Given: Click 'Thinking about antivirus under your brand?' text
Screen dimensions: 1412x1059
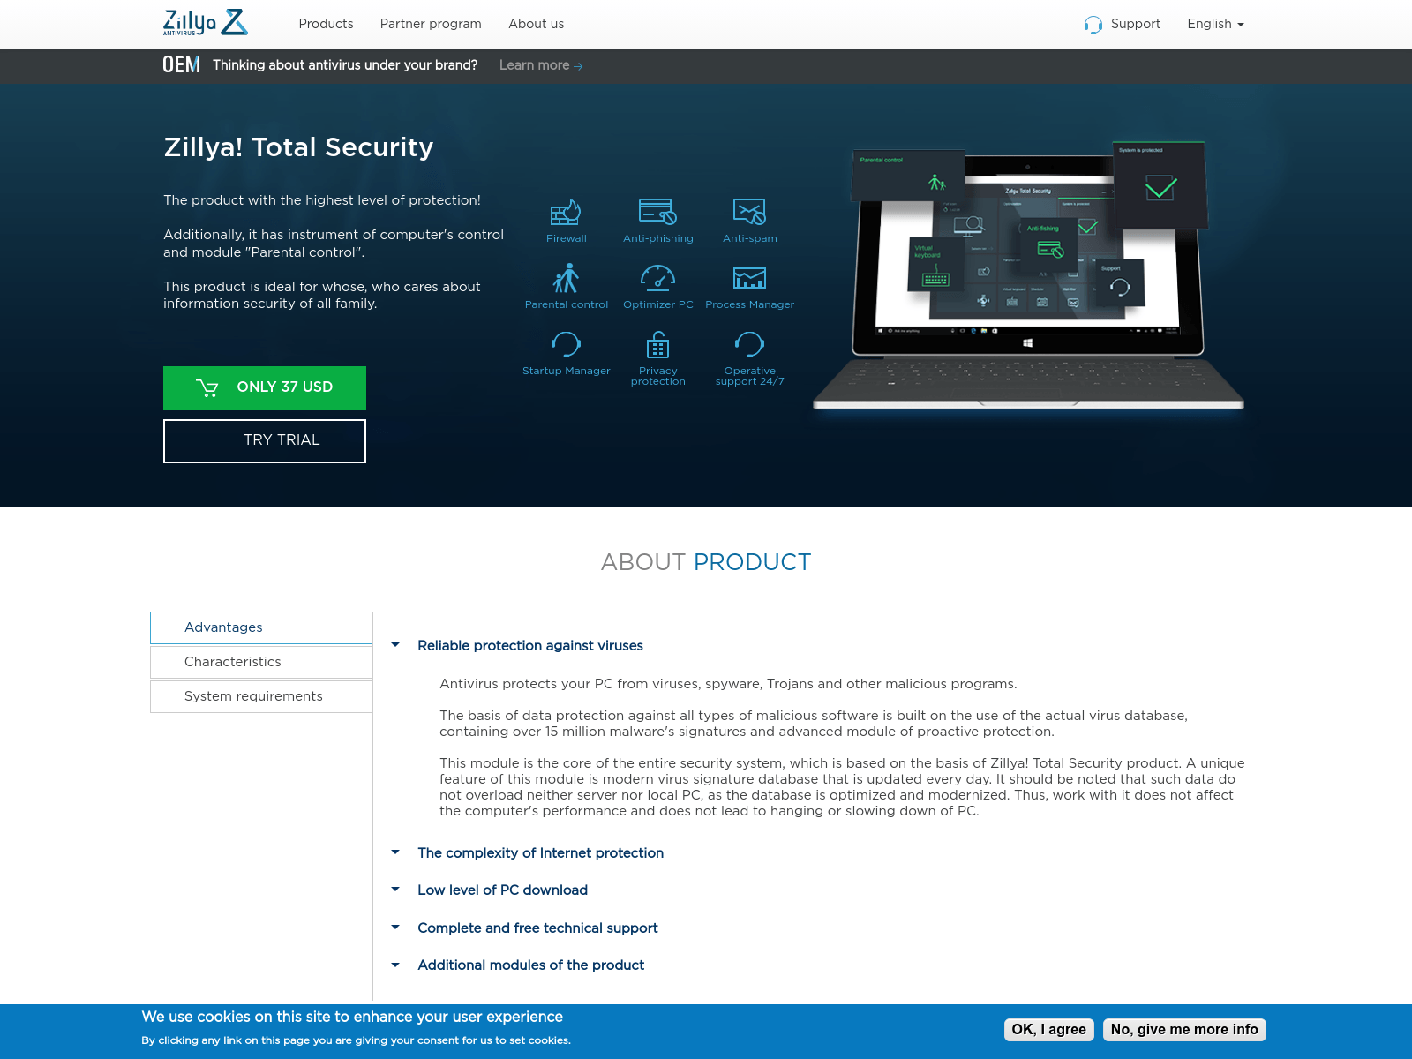Looking at the screenshot, I should point(345,65).
